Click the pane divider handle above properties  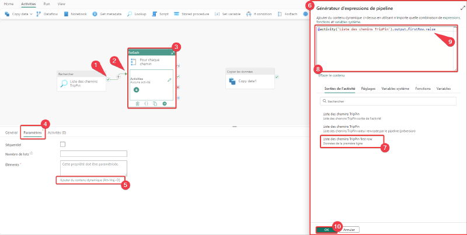(235, 127)
